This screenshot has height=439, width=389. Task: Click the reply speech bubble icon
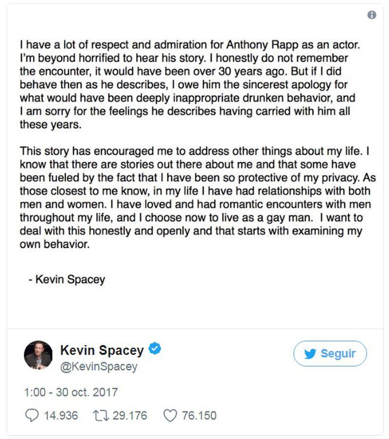[x=32, y=416]
